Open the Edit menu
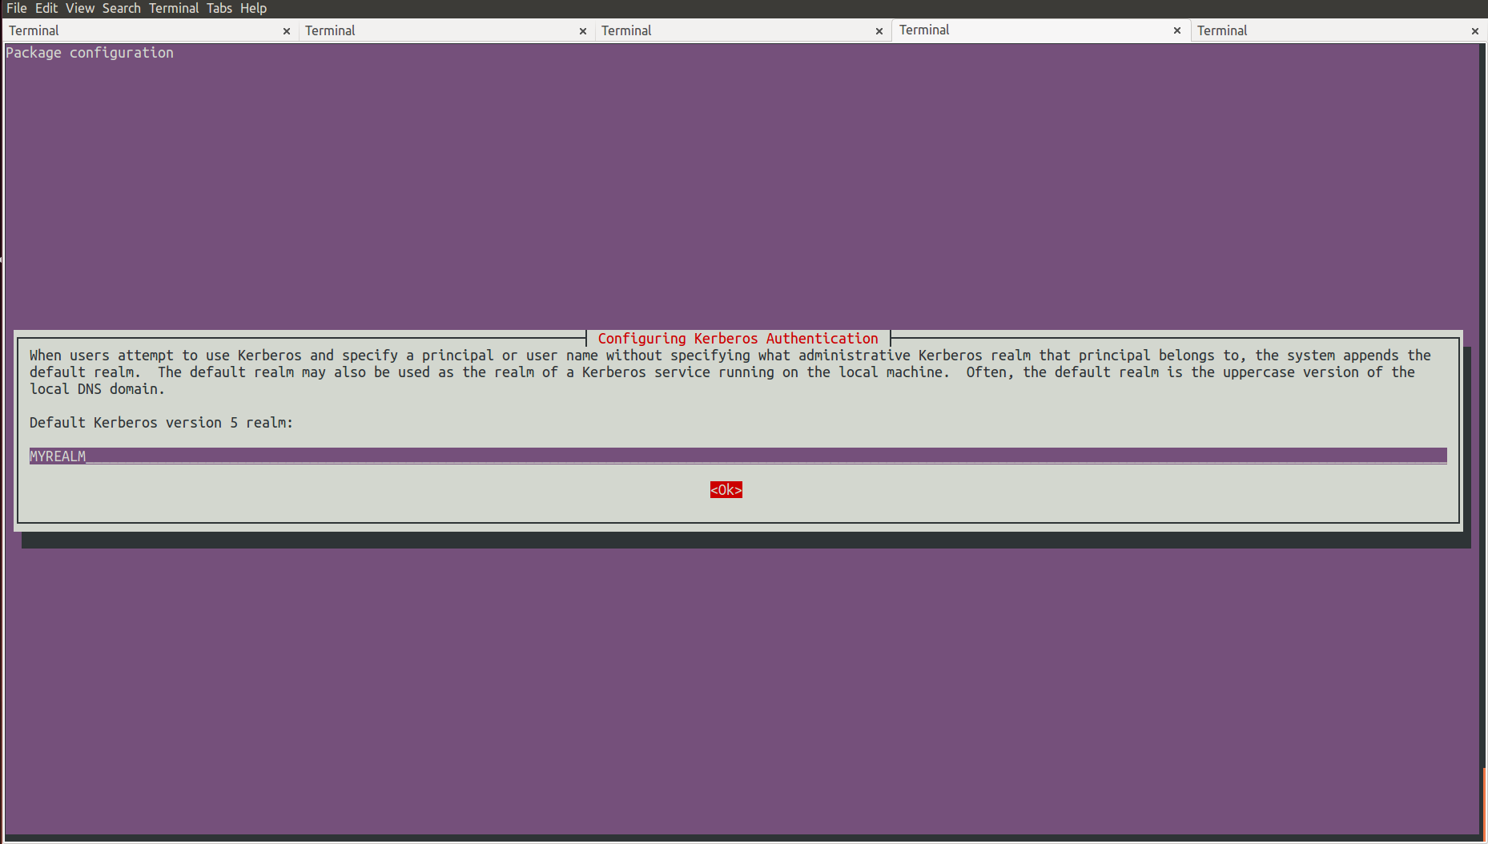 tap(46, 8)
